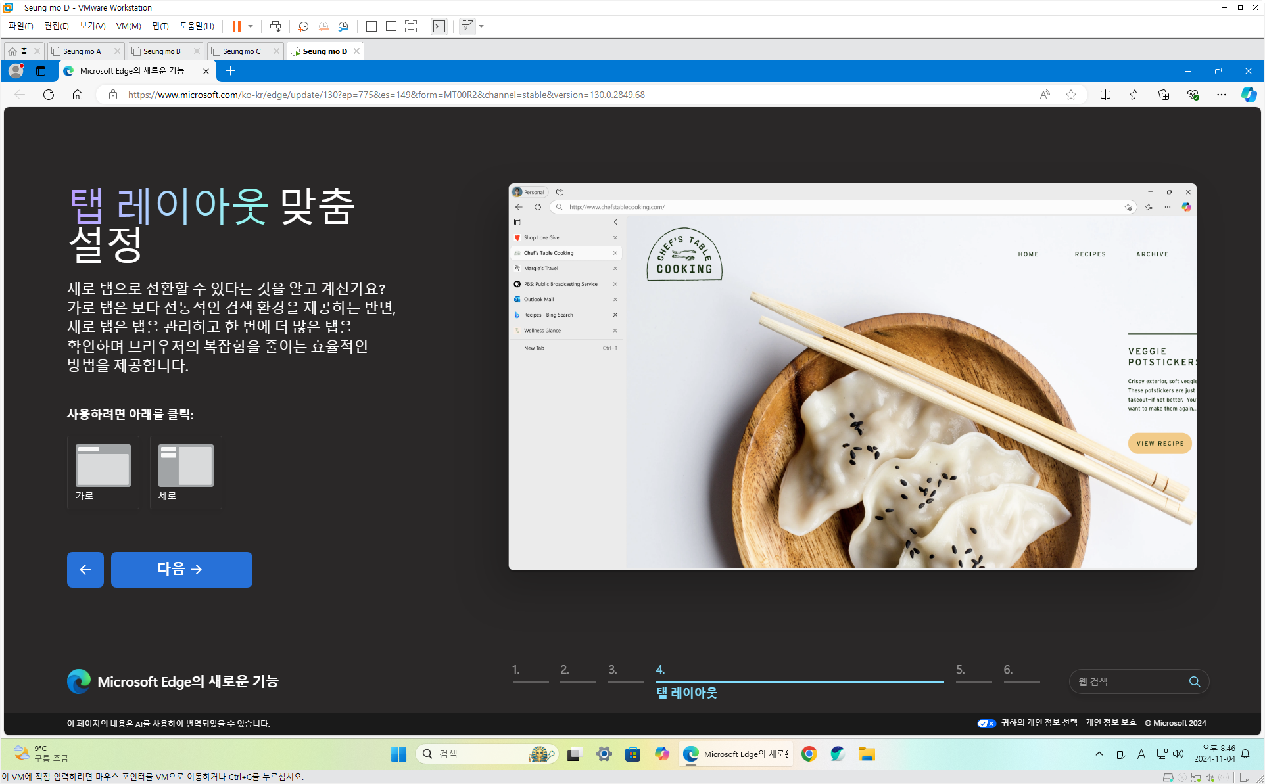Click the Edge refresh page icon
This screenshot has width=1265, height=784.
point(49,95)
